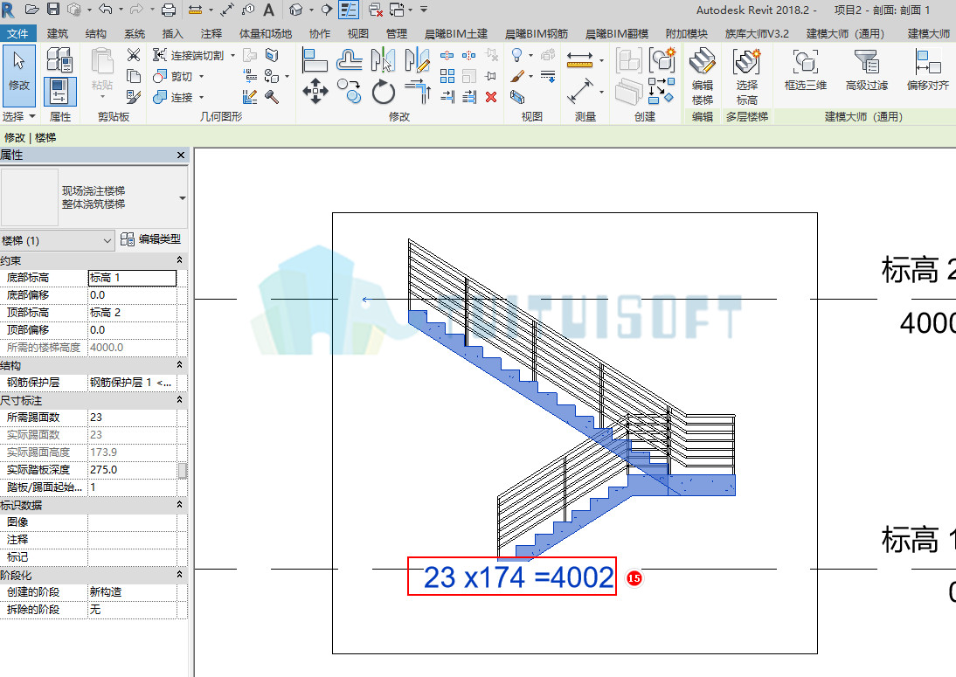Toggle the 属性 properties palette button

pos(59,90)
